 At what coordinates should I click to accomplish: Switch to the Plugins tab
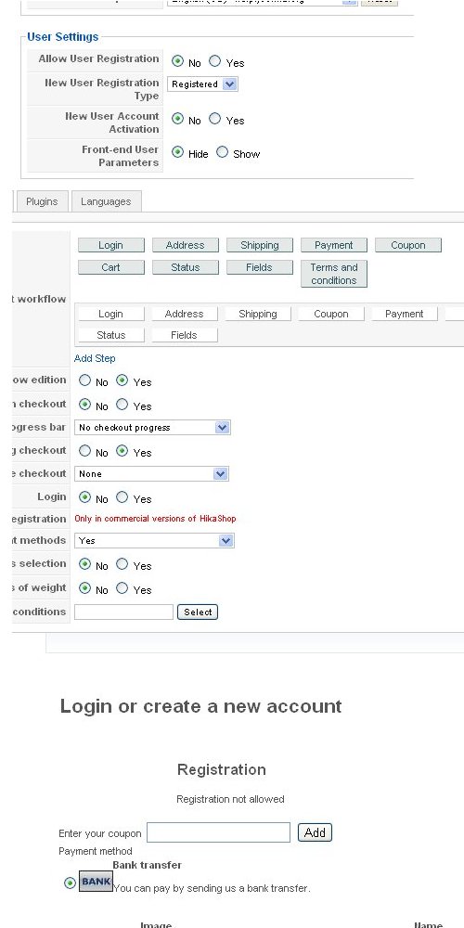tap(42, 201)
